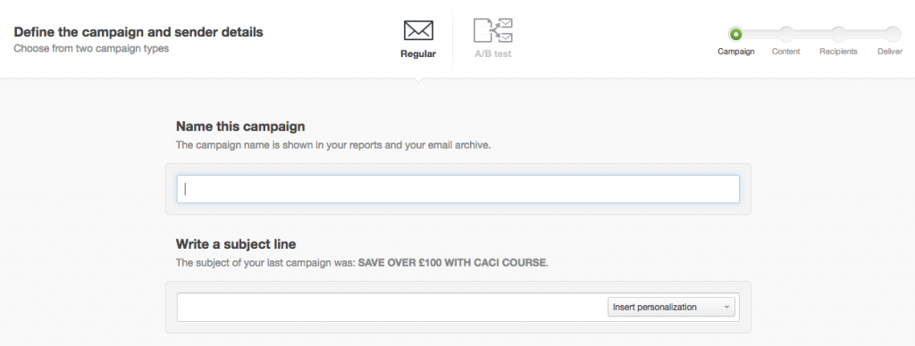Click the Recipients step label
This screenshot has height=346, width=915.
[x=838, y=51]
